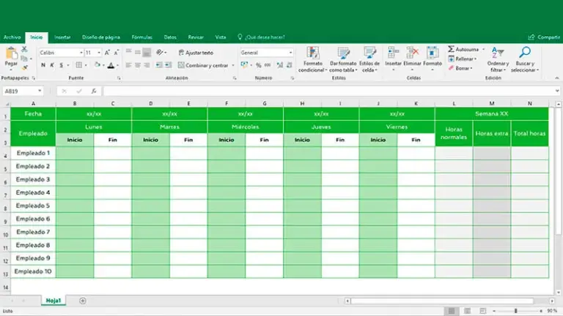Click the Copy icon in Portapapeles

pos(24,59)
